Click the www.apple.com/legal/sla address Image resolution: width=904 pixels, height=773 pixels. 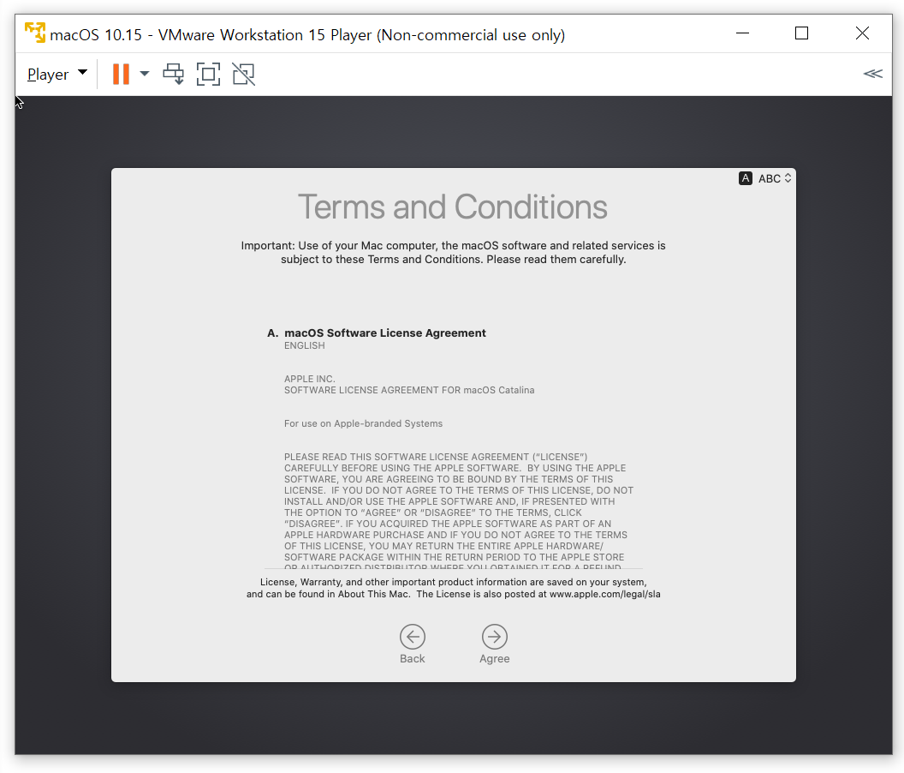tap(604, 594)
